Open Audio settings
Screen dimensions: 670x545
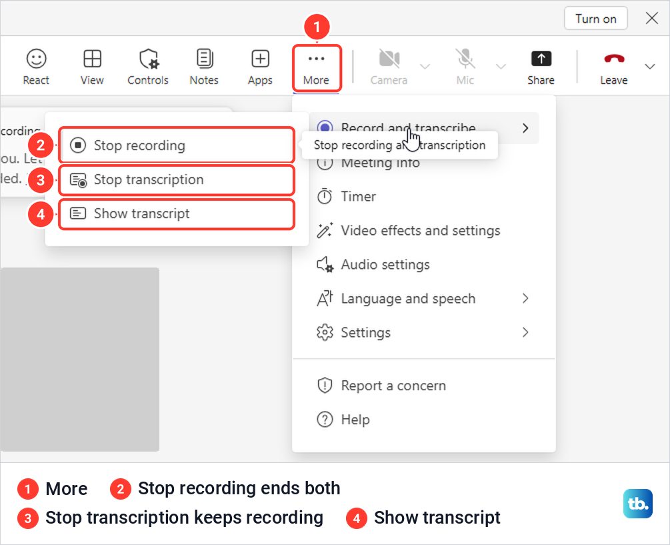point(423,265)
